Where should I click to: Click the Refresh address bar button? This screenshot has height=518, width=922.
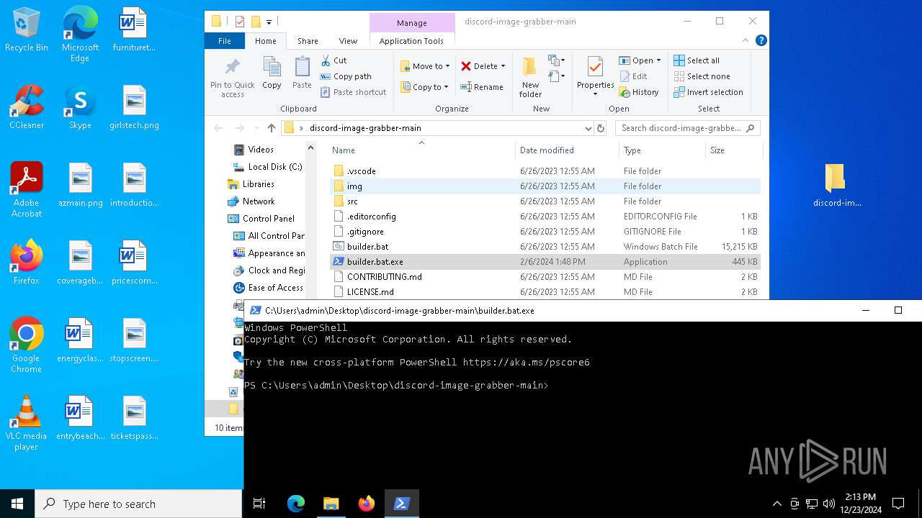tap(601, 128)
